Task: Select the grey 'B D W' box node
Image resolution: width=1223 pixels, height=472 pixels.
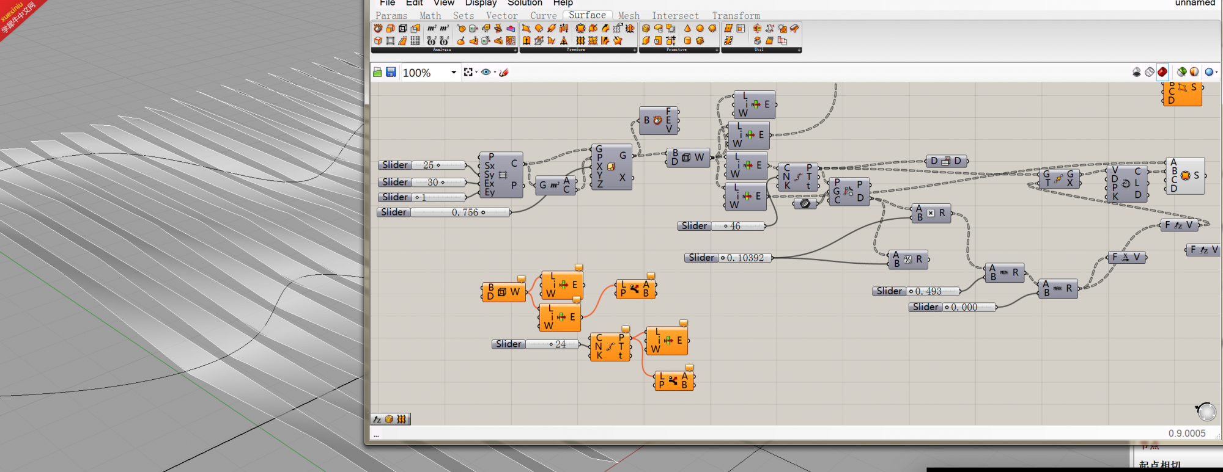Action: (687, 158)
